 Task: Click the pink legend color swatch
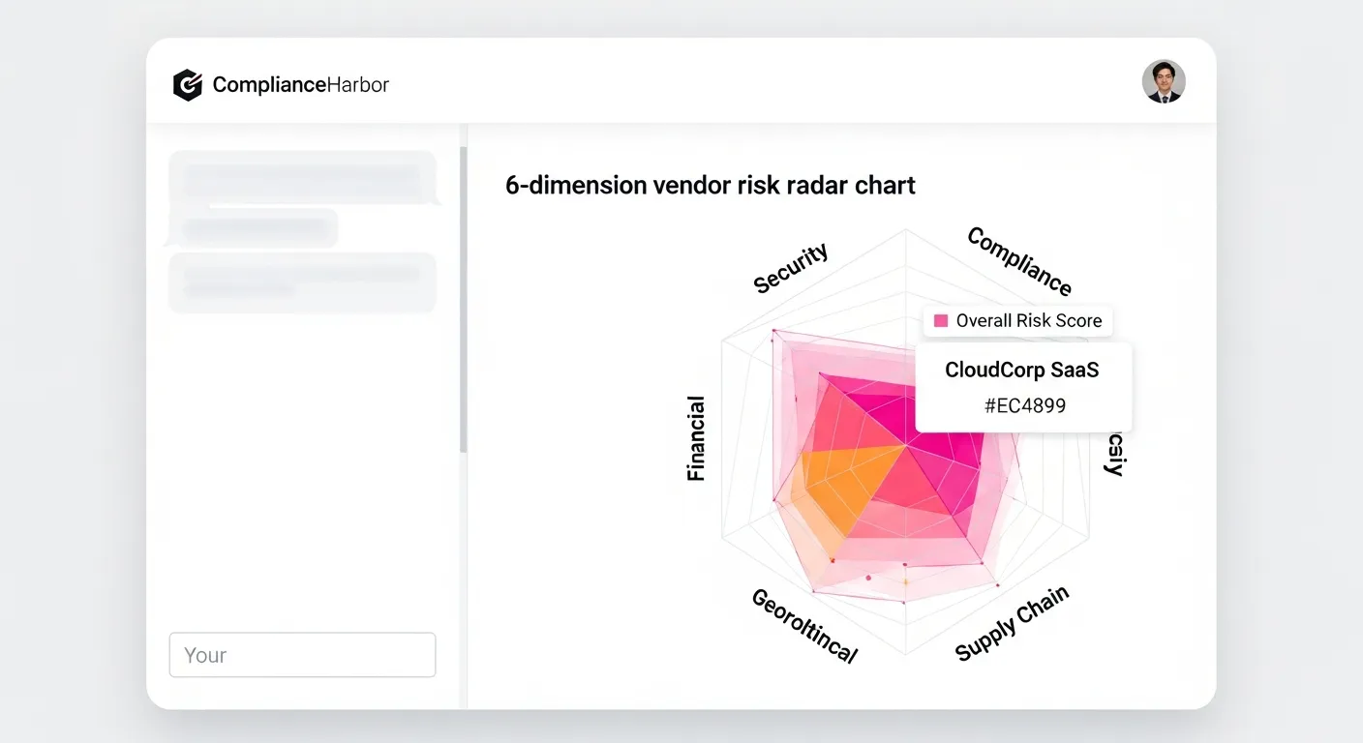tap(939, 320)
